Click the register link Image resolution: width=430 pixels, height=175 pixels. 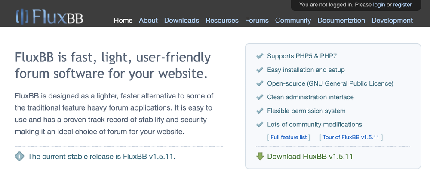402,5
